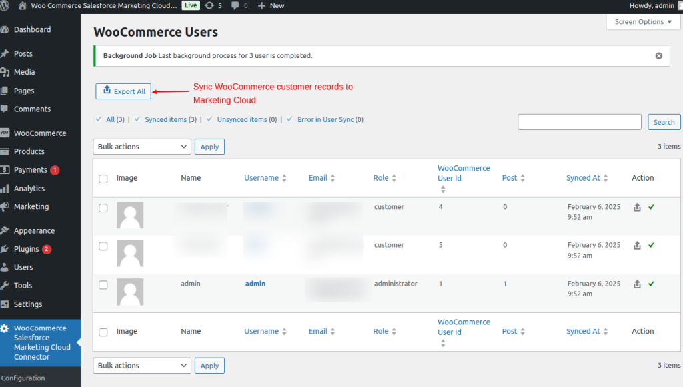Check the checkbox for the admin row

(103, 284)
